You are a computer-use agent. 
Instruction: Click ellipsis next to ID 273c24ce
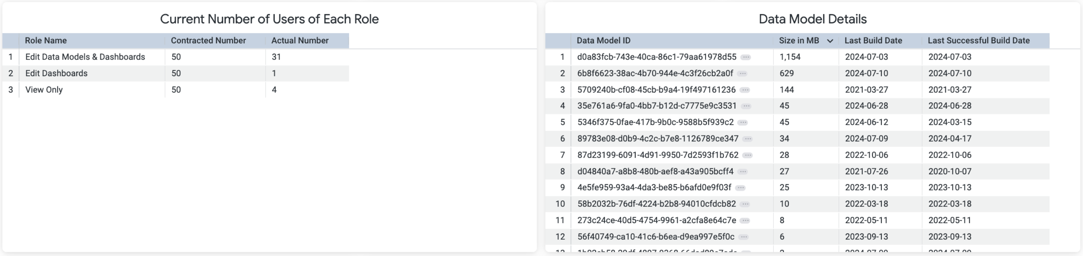tap(745, 220)
